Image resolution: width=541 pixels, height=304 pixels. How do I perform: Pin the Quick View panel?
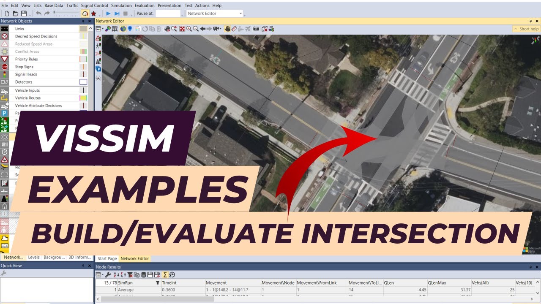coord(83,266)
